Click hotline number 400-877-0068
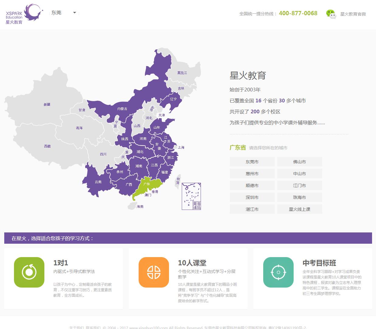 tap(298, 13)
